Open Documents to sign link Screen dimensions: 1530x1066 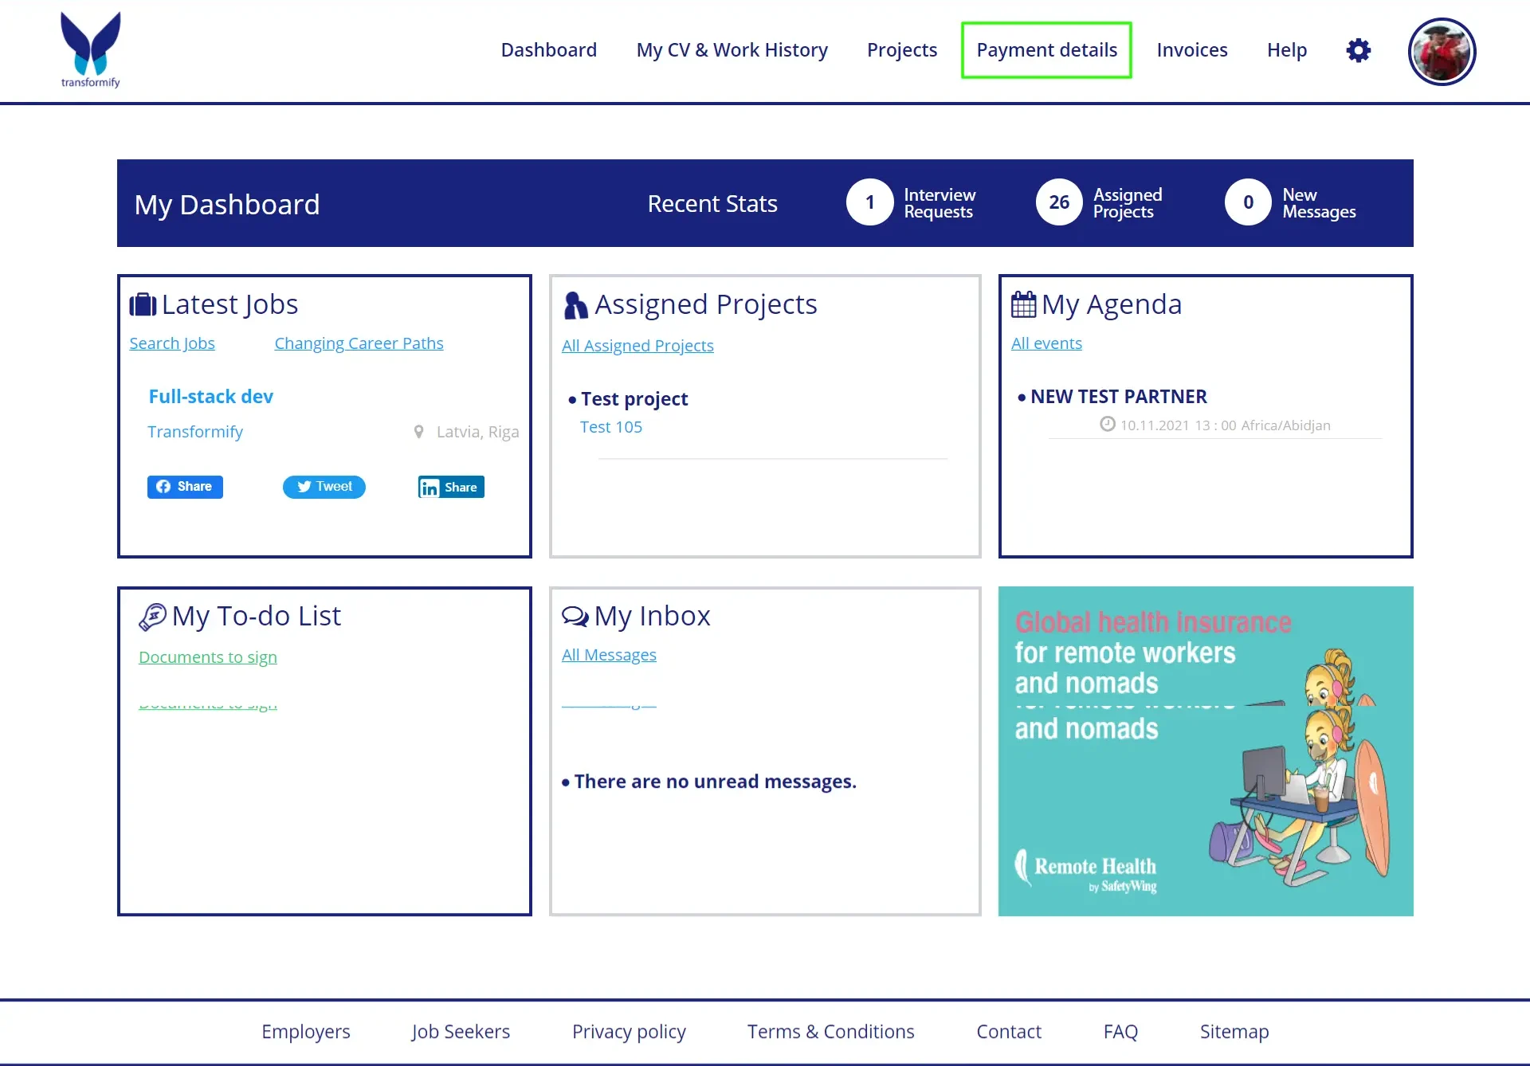pos(208,657)
